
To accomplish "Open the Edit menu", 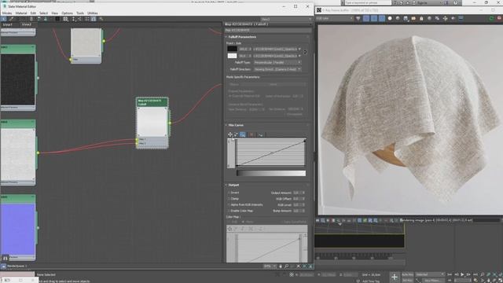I will tap(33, 13).
